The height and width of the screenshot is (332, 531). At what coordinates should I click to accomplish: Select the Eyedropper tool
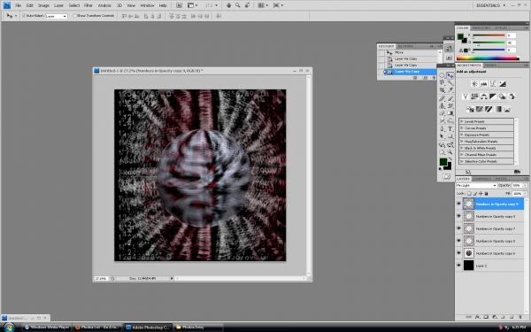(x=450, y=90)
